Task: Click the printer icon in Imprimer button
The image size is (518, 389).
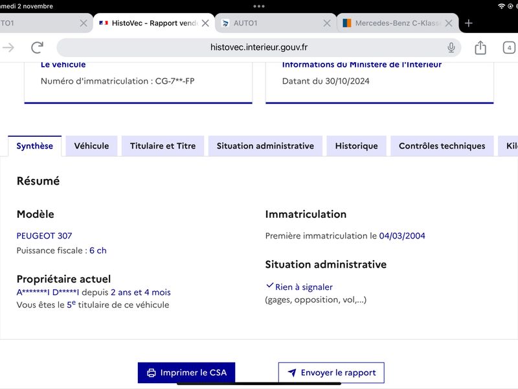Action: click(x=152, y=373)
